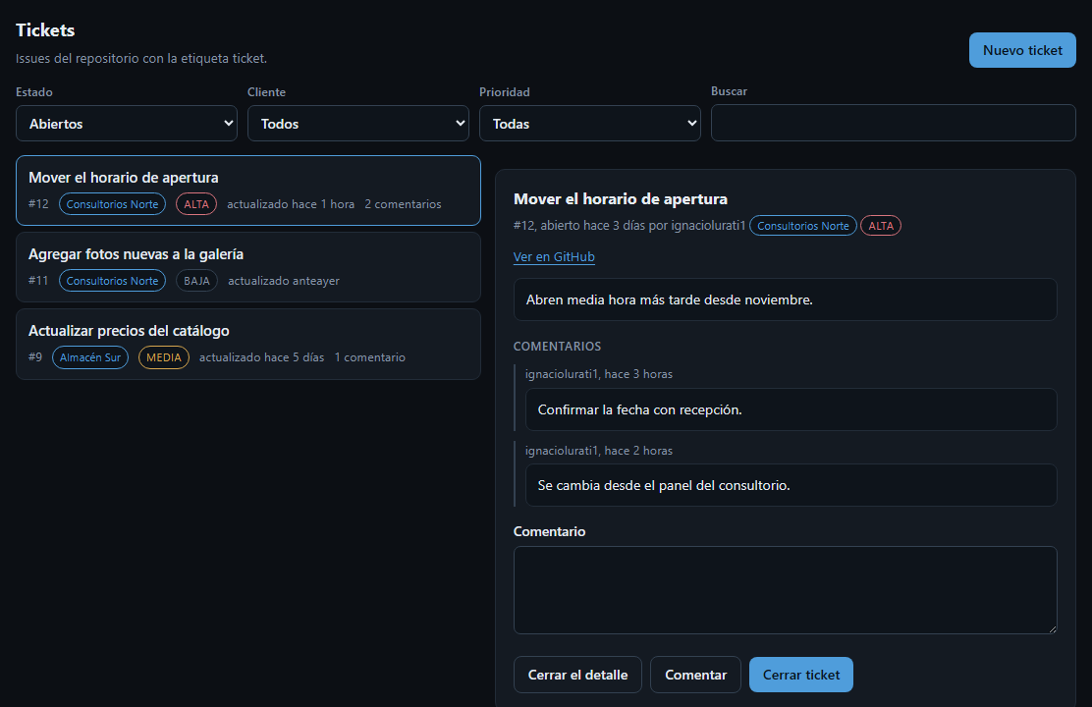Click 'ignaciolurati1, hace 2 horas' comment header

(x=599, y=451)
